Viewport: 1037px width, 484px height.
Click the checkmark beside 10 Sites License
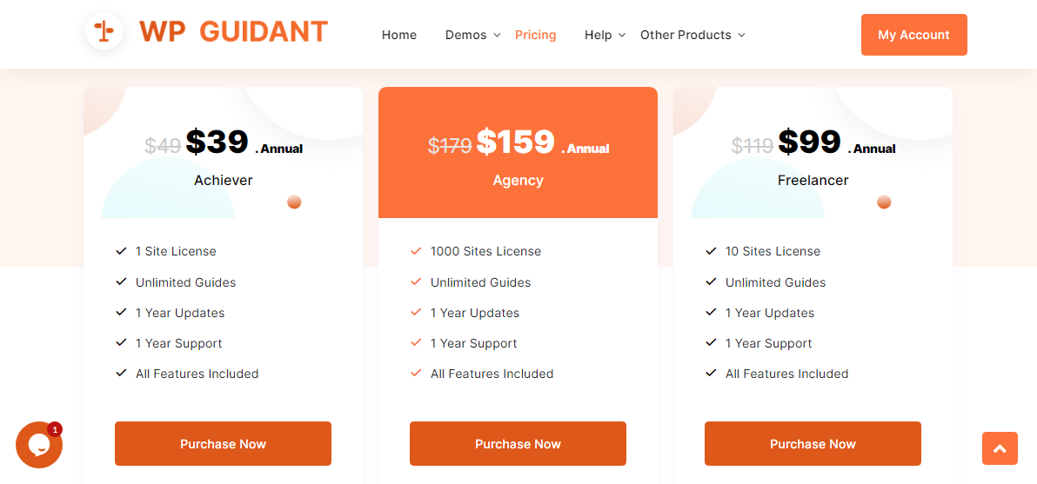pos(711,251)
